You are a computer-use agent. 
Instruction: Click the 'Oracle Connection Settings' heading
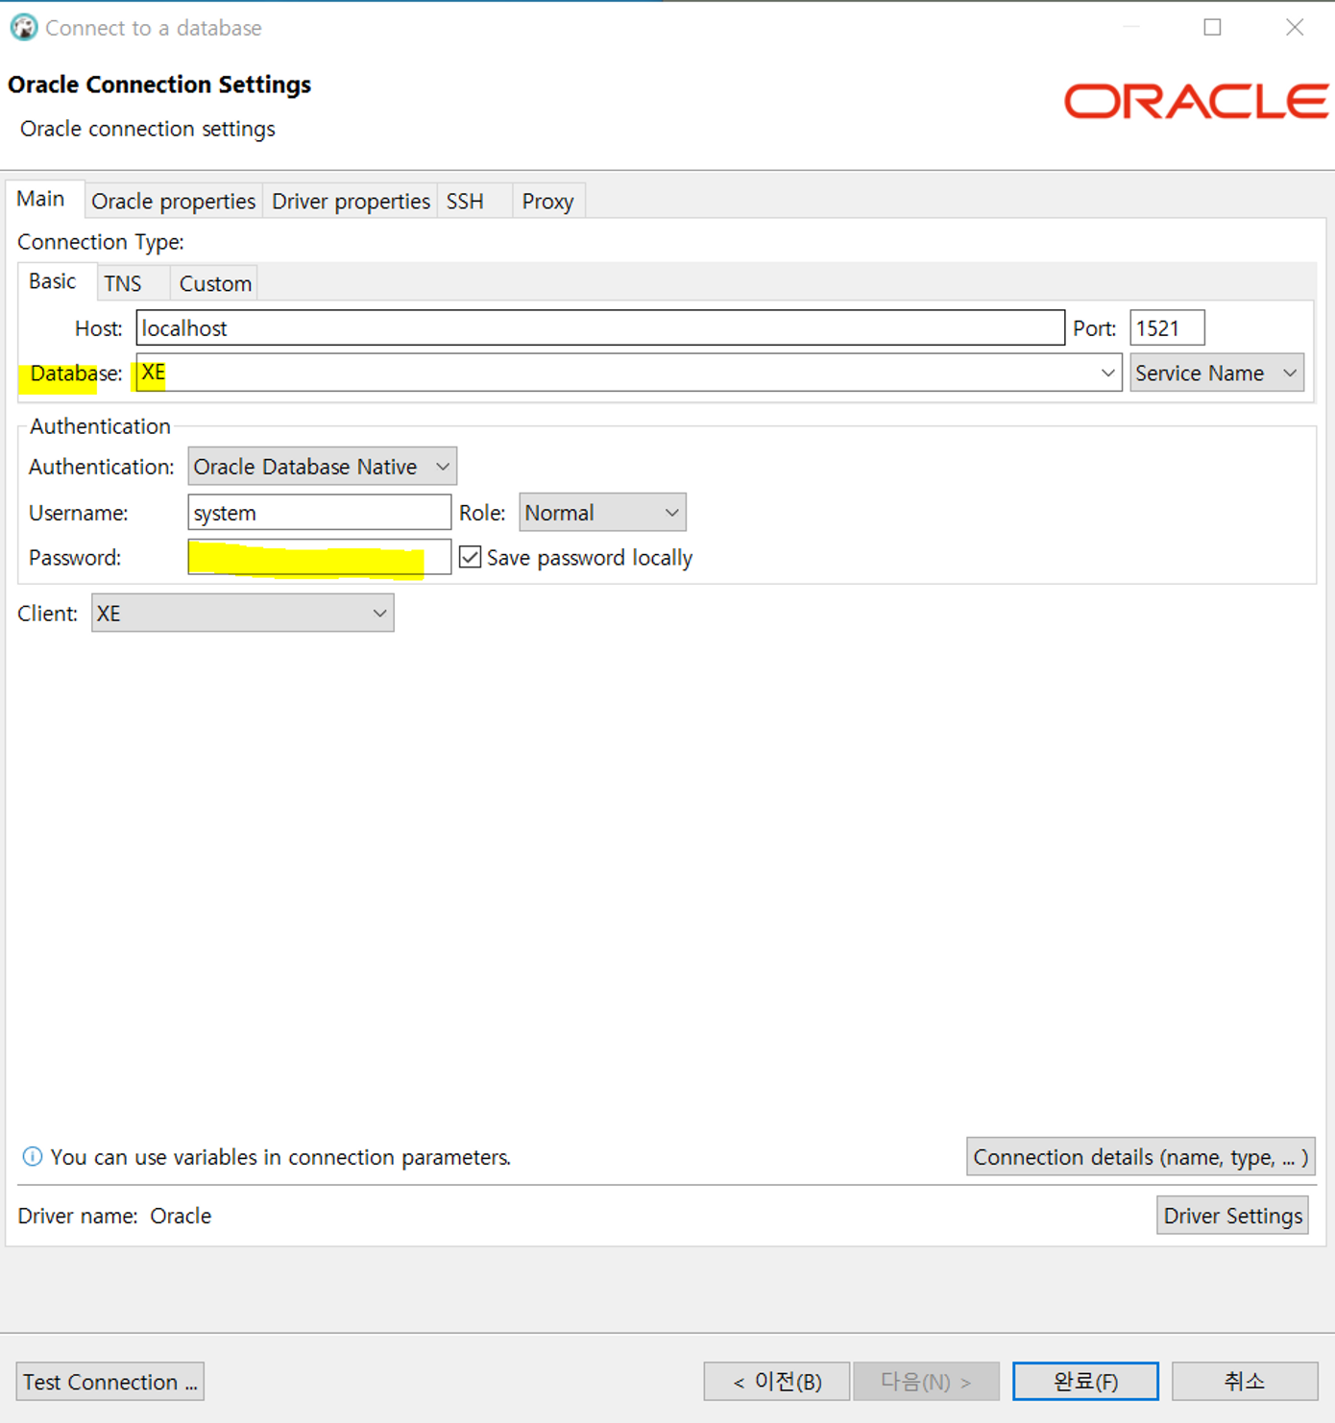(159, 84)
